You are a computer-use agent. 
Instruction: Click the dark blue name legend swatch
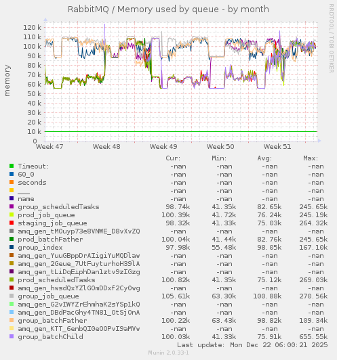click(12, 198)
